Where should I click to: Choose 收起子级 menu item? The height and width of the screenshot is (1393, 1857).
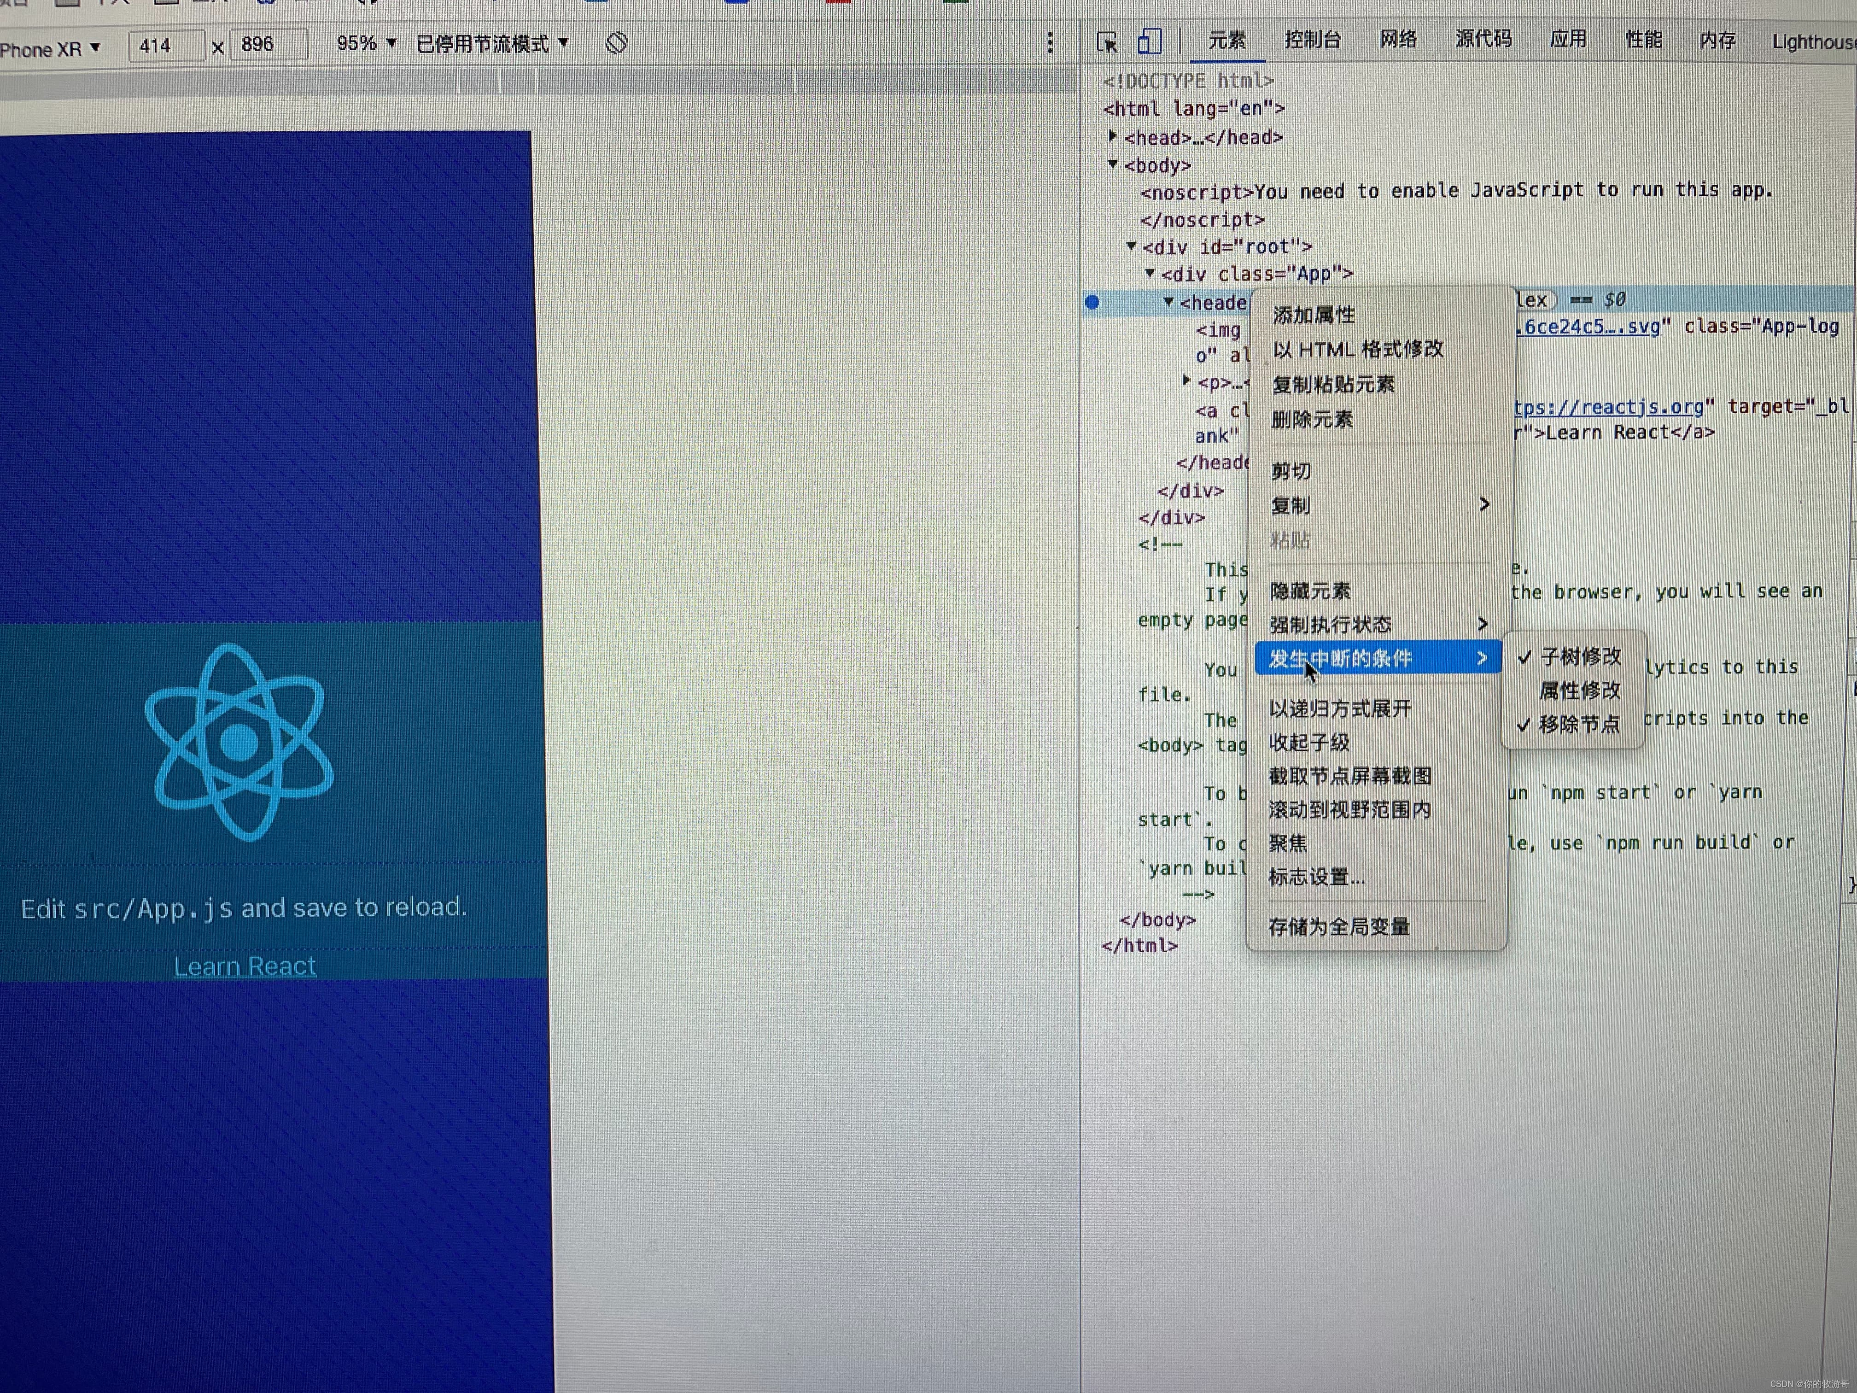(x=1378, y=742)
